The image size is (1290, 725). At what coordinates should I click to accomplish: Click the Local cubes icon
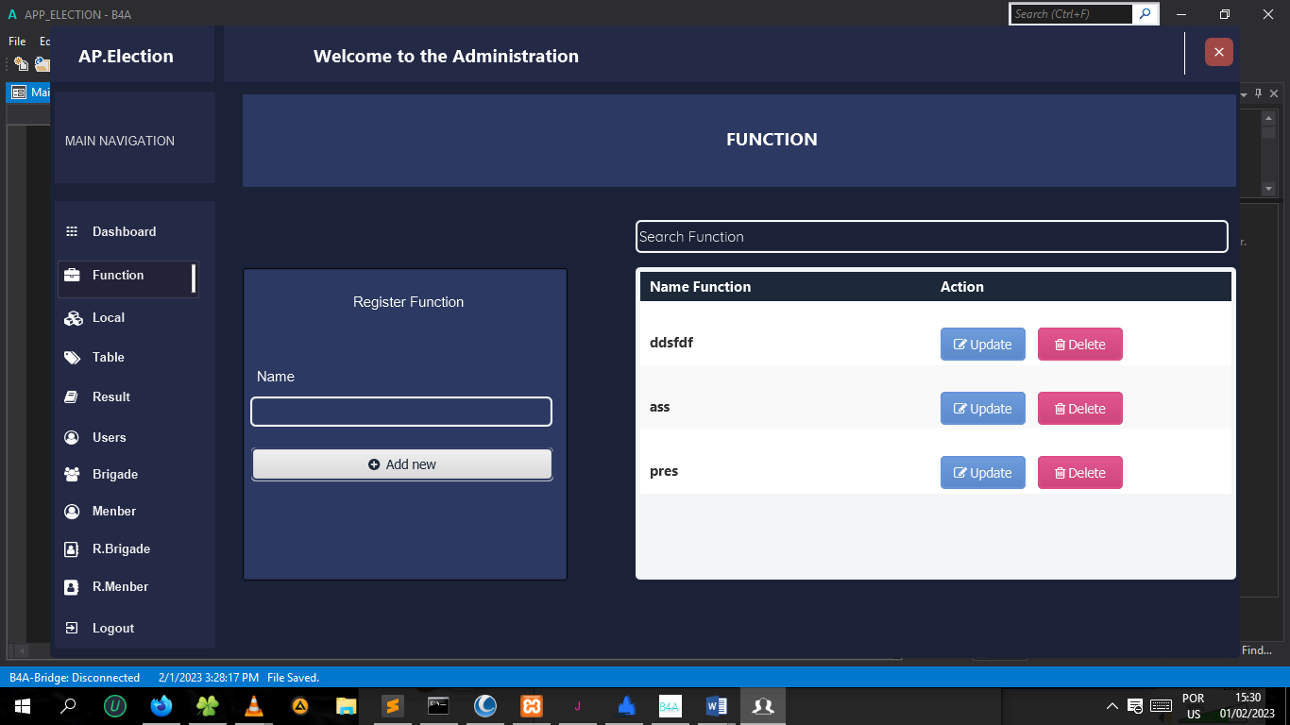73,319
